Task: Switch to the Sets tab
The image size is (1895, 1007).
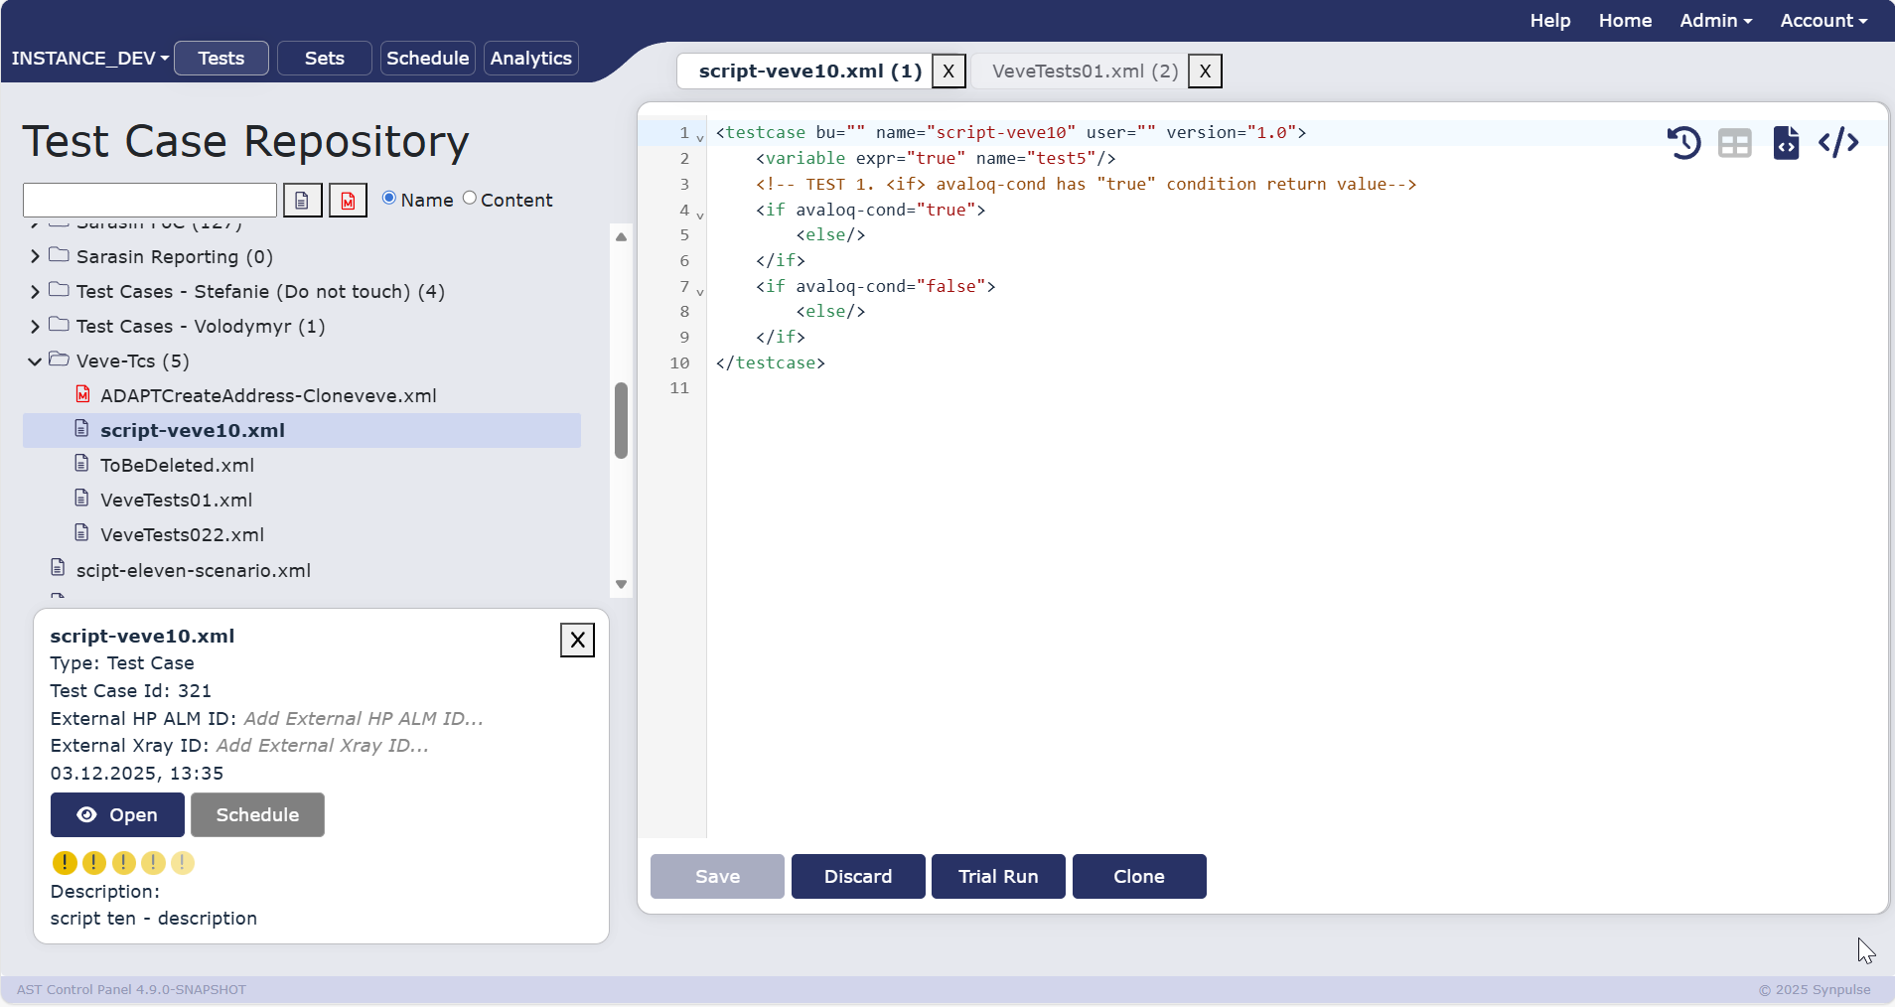Action: 325,59
